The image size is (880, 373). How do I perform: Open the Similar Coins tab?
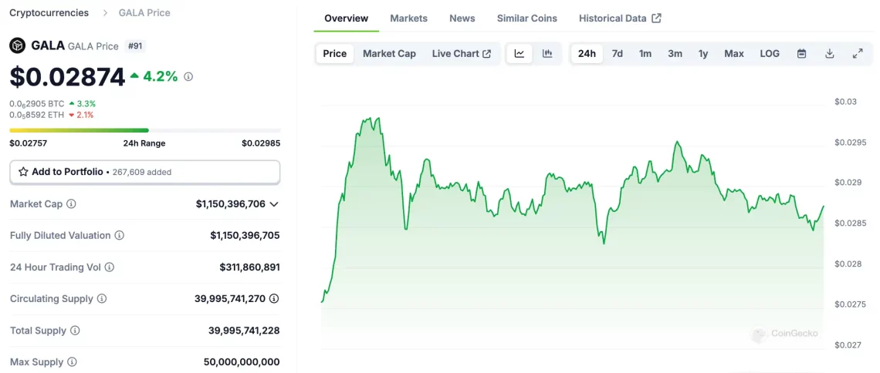[527, 18]
